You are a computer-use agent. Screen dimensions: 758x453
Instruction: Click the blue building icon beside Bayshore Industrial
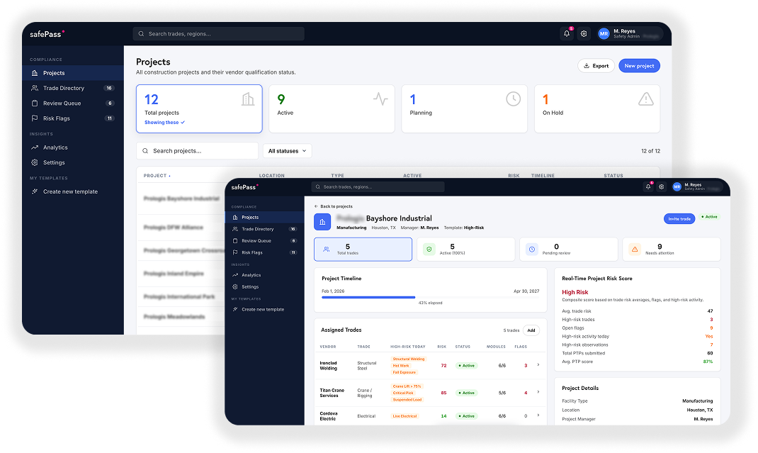click(322, 222)
